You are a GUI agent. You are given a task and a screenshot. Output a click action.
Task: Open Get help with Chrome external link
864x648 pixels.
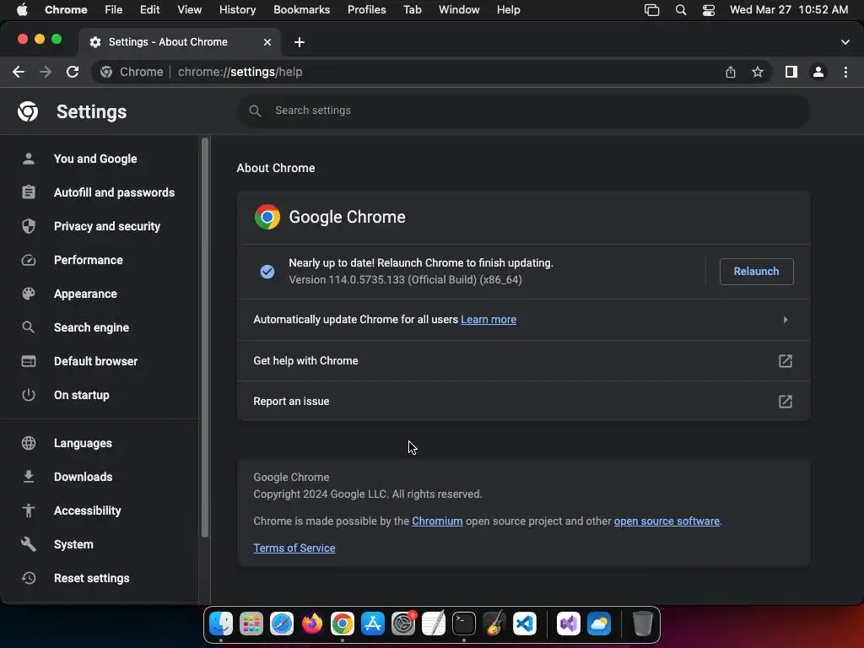(786, 361)
